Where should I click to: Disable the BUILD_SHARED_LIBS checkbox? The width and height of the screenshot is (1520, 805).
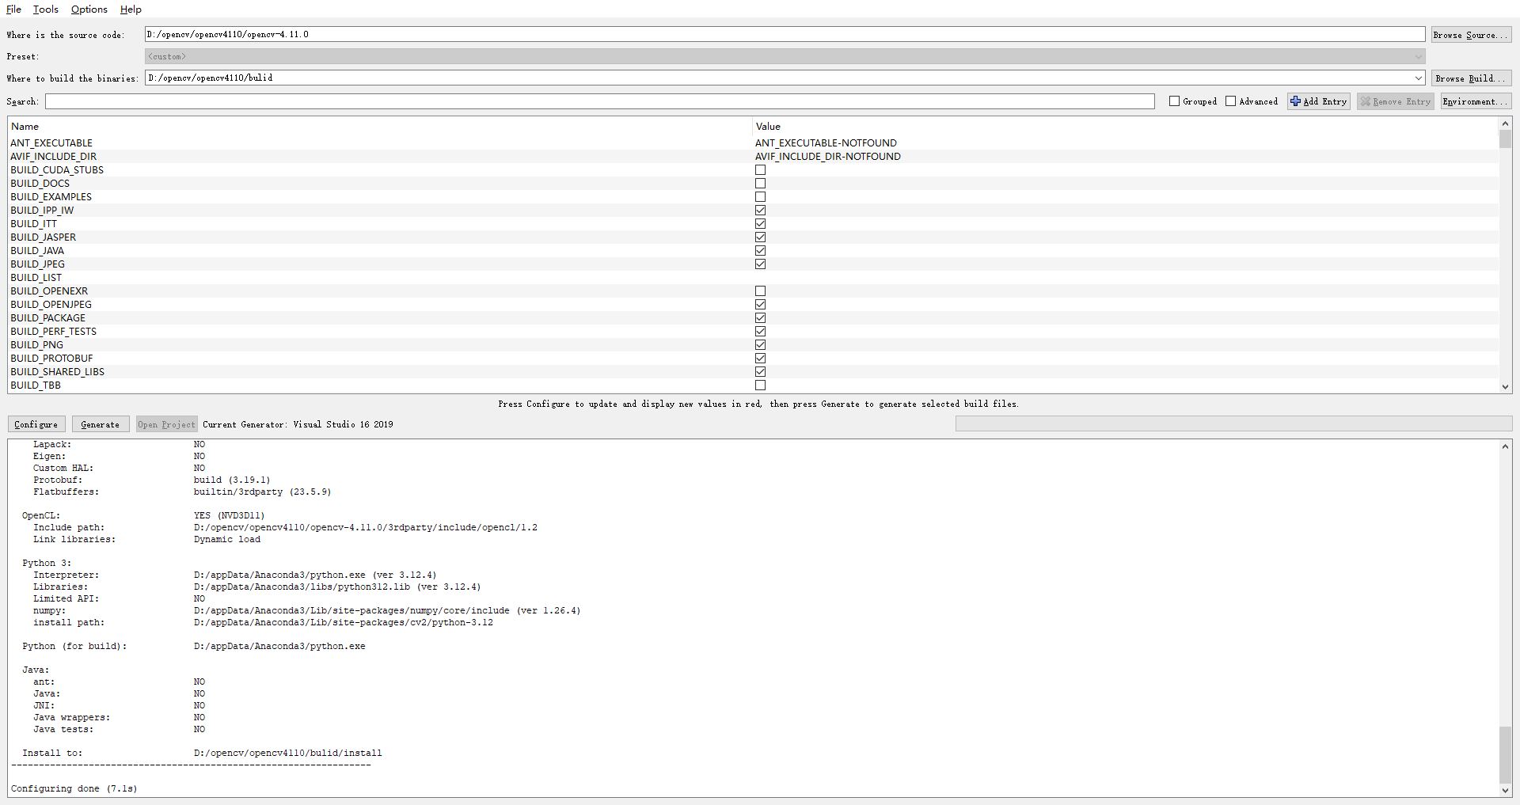pos(760,371)
